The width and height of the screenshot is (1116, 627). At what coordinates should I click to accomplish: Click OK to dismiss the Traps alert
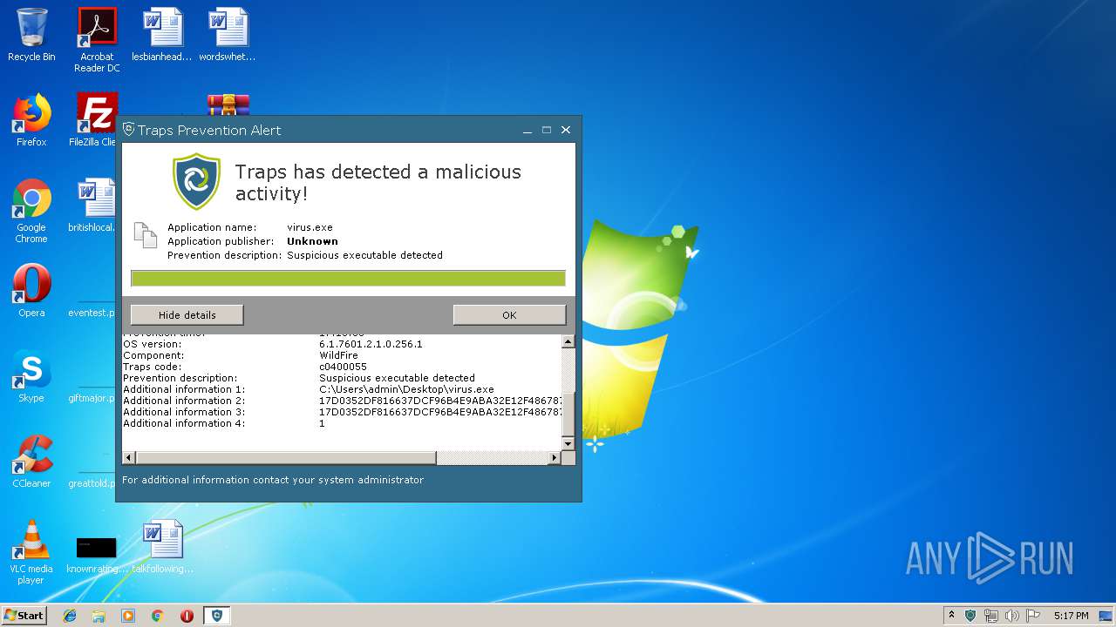coord(509,315)
